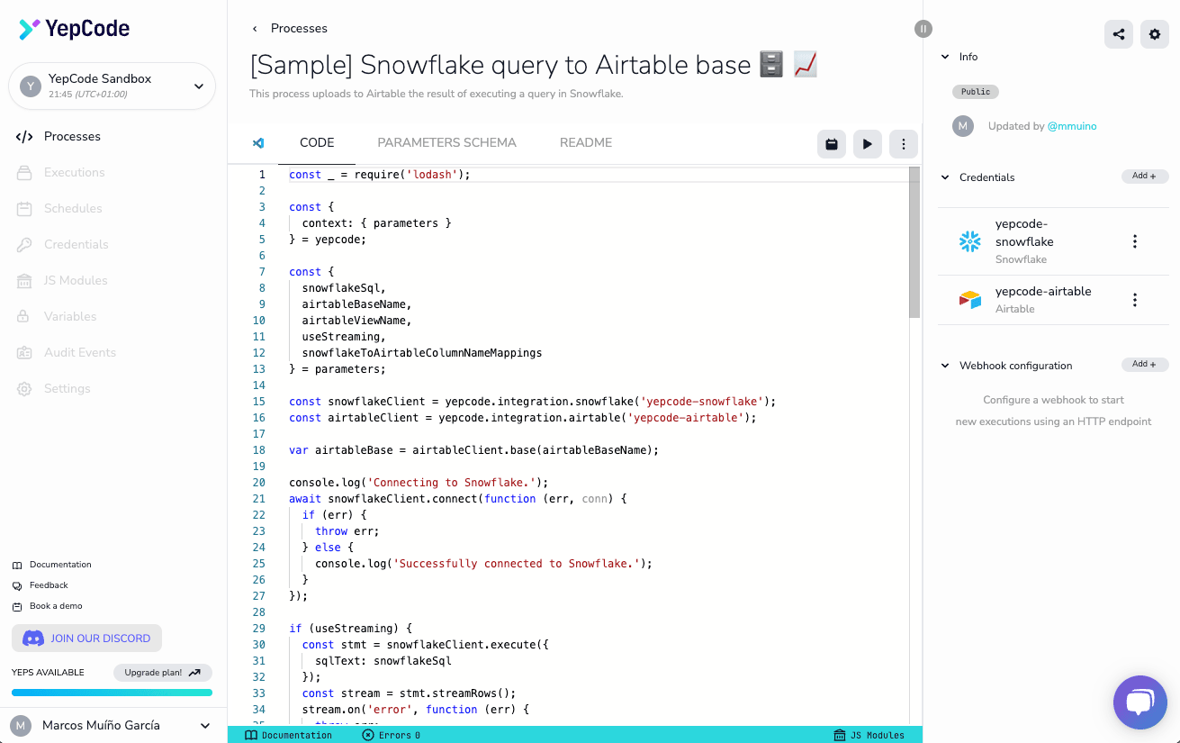This screenshot has width=1180, height=743.
Task: Click the Upgrade plan button
Action: tap(163, 673)
